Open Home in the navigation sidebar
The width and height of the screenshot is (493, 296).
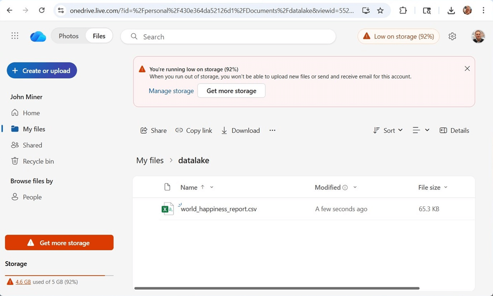[x=31, y=113]
